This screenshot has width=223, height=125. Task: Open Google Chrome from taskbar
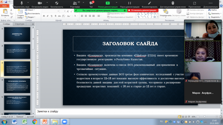tap(35, 122)
